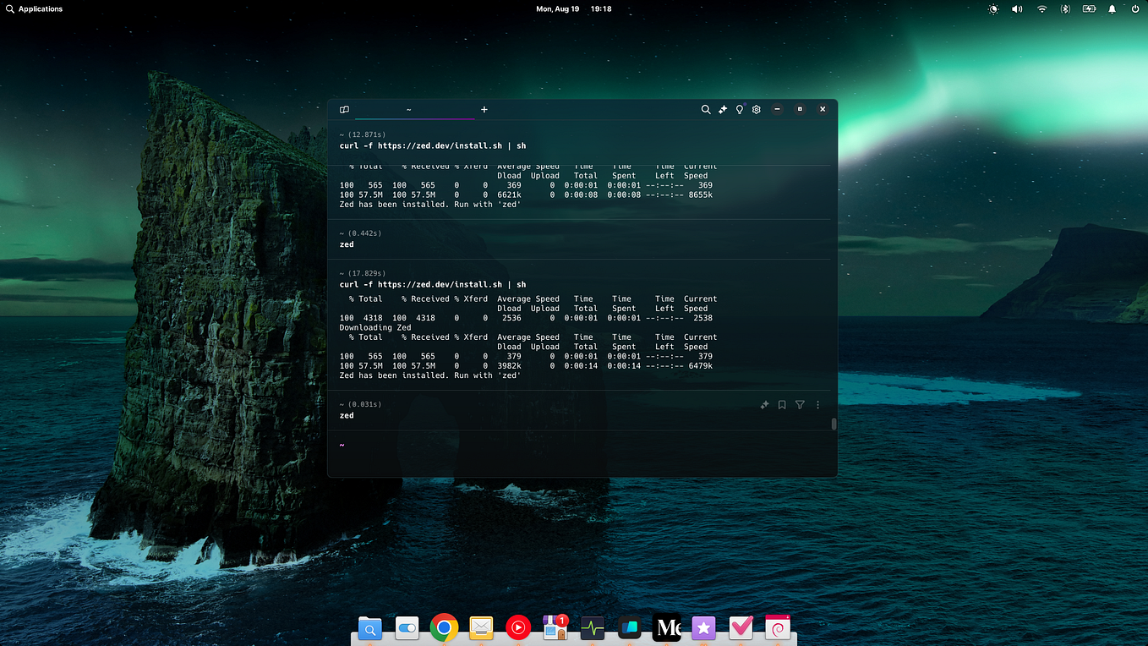
Task: Switch to the home (~) terminal tab
Action: 408,109
